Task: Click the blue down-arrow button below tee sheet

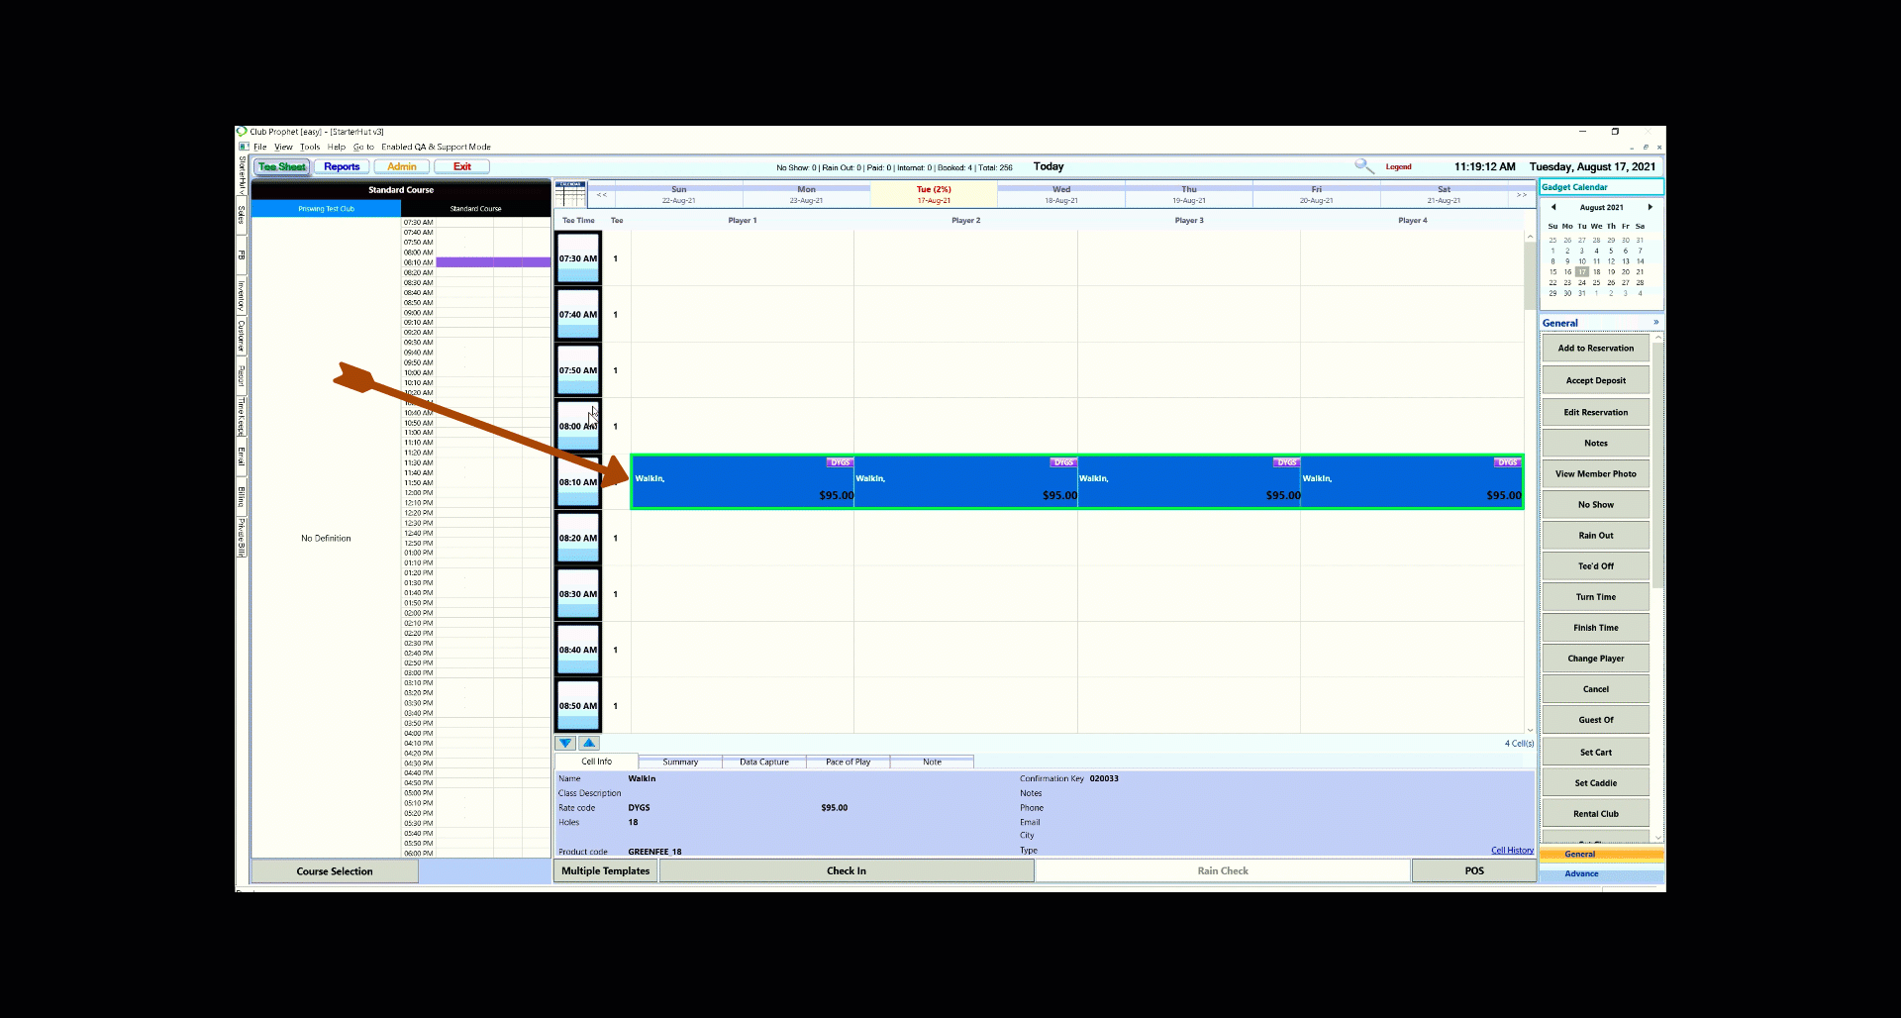Action: click(x=565, y=743)
